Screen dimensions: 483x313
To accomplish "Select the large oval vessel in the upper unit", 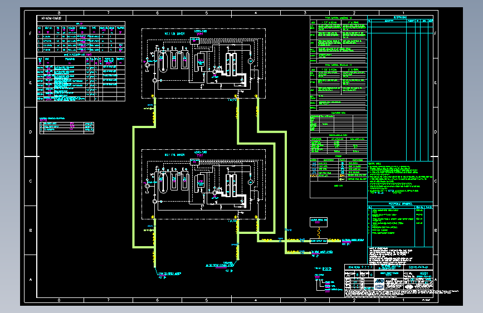I will [162, 62].
